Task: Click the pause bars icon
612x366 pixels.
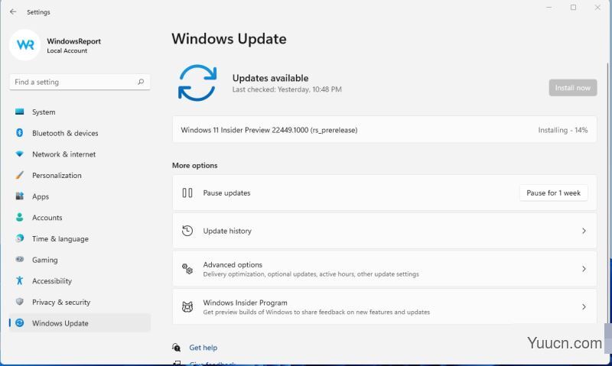Action: [187, 193]
